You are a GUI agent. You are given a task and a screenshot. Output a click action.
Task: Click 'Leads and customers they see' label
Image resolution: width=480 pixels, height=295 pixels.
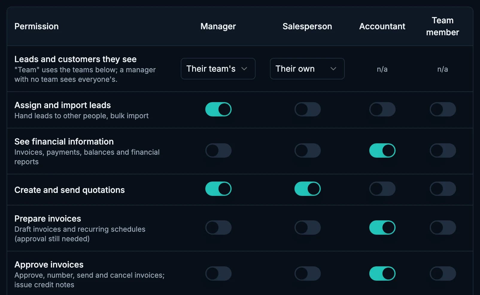click(75, 59)
